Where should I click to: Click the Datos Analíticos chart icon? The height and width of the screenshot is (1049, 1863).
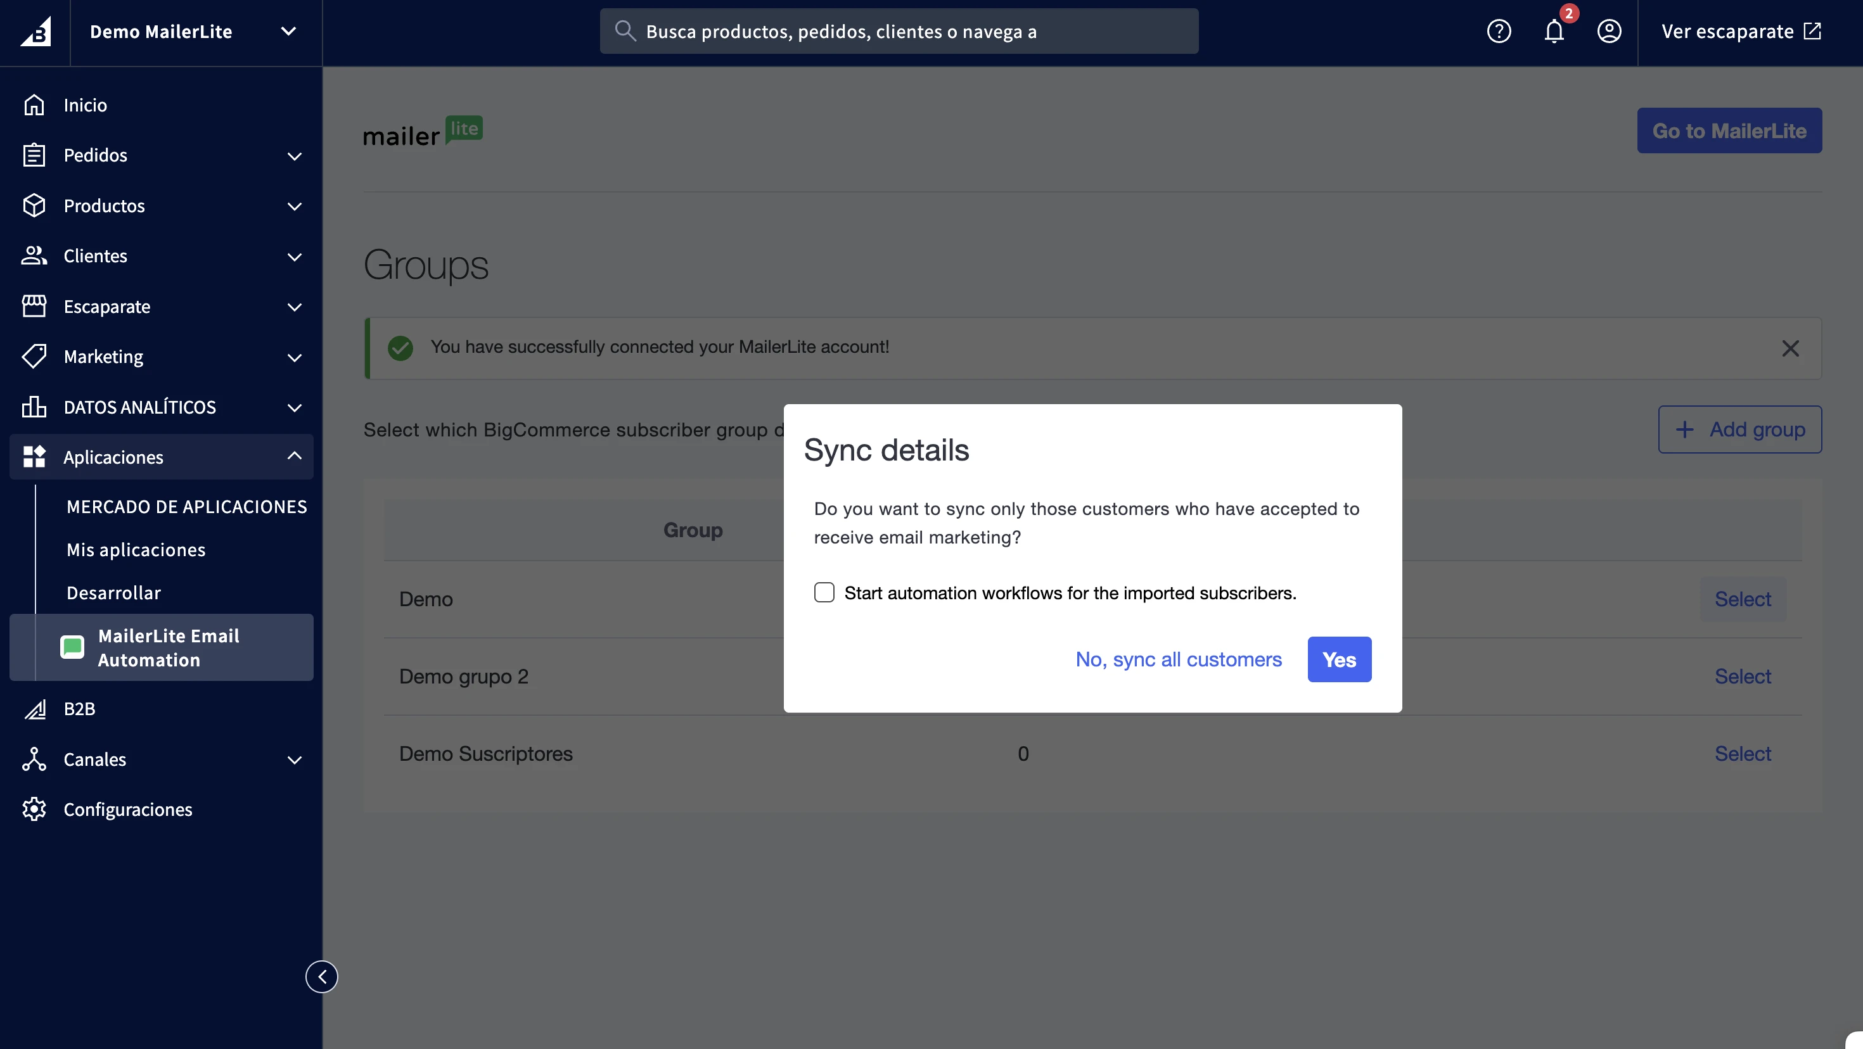pos(34,407)
